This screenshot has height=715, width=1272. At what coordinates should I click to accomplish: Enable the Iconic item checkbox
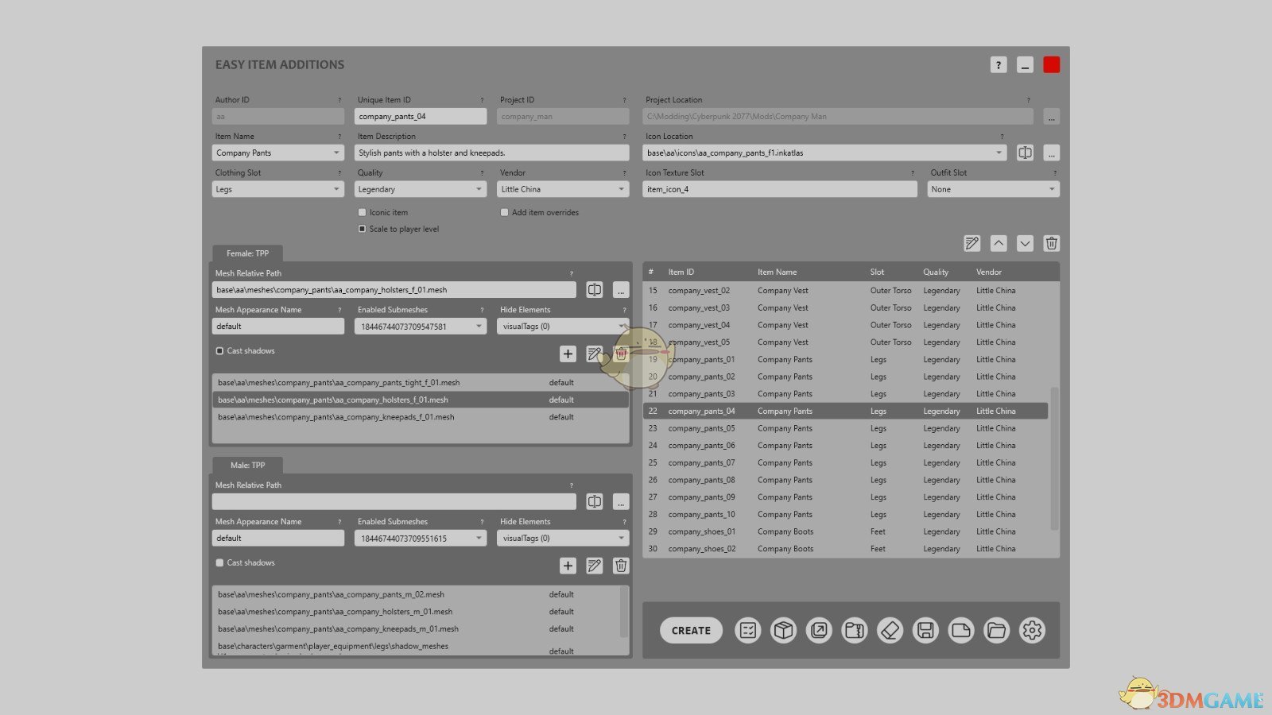coord(363,212)
